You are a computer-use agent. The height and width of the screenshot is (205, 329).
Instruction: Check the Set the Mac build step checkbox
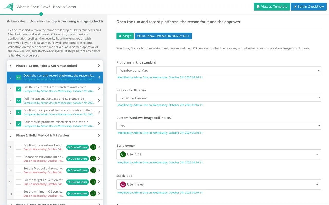pyautogui.click(x=19, y=170)
